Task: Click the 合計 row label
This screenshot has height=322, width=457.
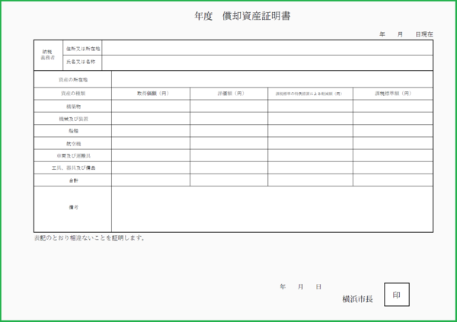Action: click(x=73, y=180)
